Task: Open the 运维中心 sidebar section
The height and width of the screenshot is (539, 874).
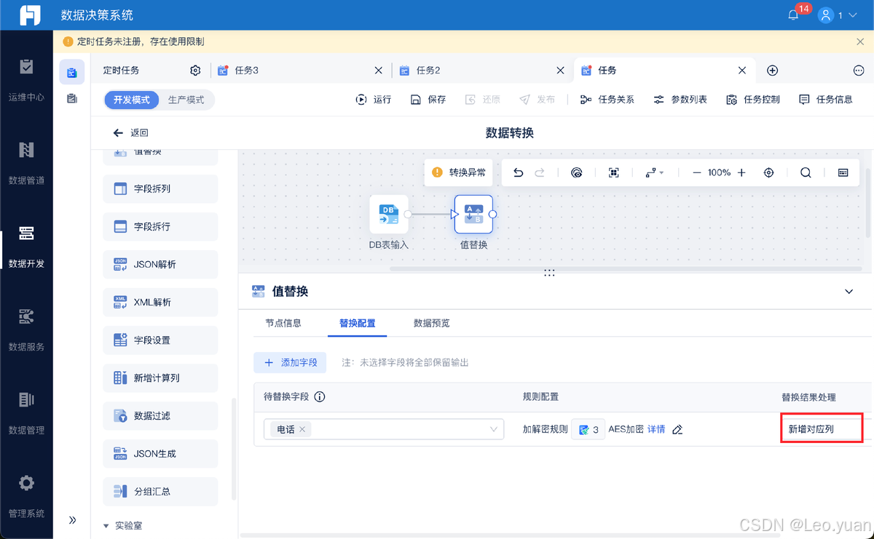Action: click(26, 80)
